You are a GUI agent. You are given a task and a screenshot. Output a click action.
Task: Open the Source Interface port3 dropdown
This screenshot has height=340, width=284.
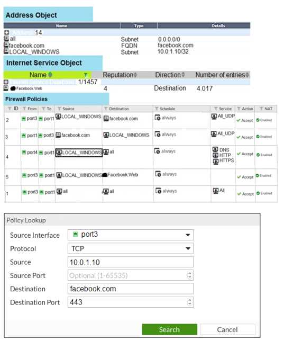pyautogui.click(x=130, y=235)
